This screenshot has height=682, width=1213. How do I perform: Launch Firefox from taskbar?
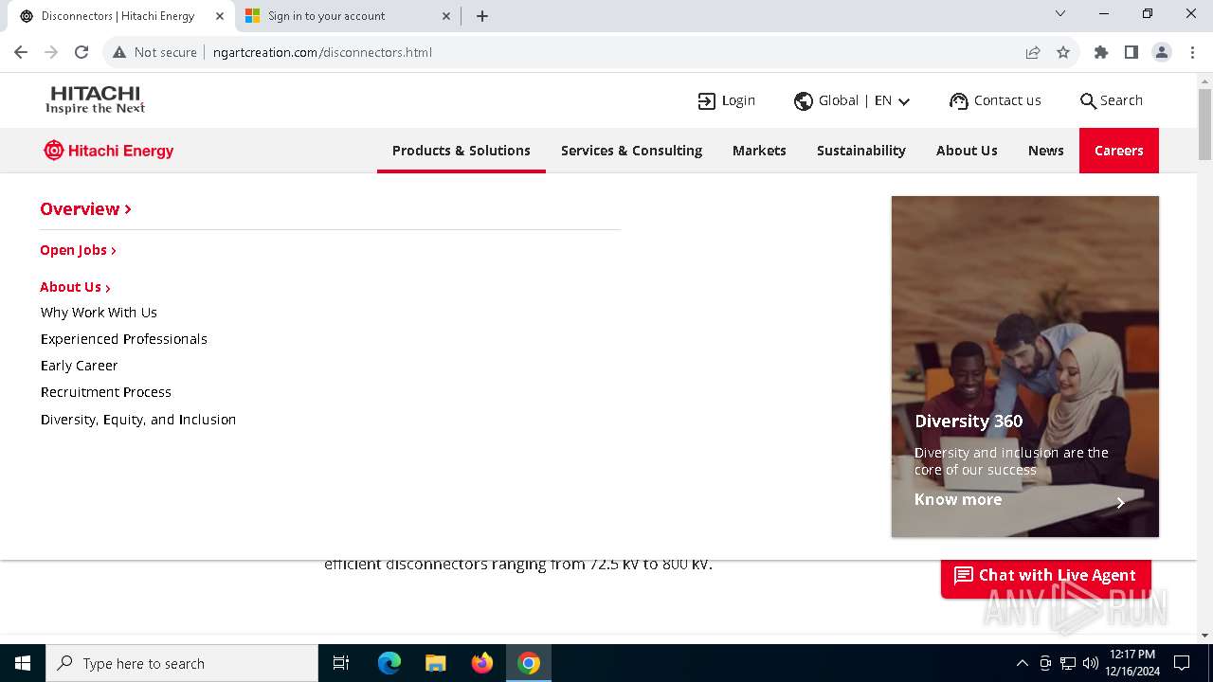(482, 663)
